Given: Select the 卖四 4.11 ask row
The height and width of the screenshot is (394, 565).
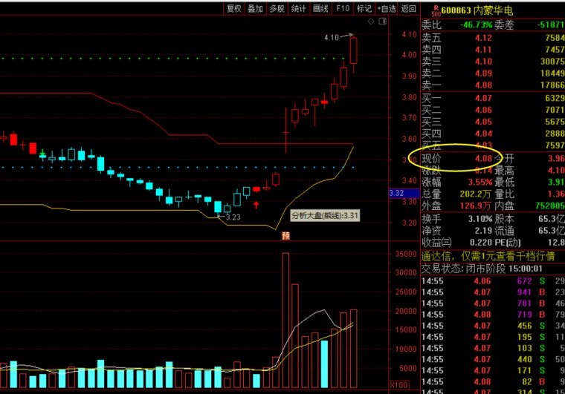Looking at the screenshot, I should (493, 50).
